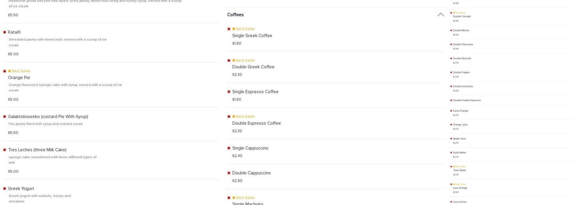Click the red dot beside Double Cappuccino

229,173
